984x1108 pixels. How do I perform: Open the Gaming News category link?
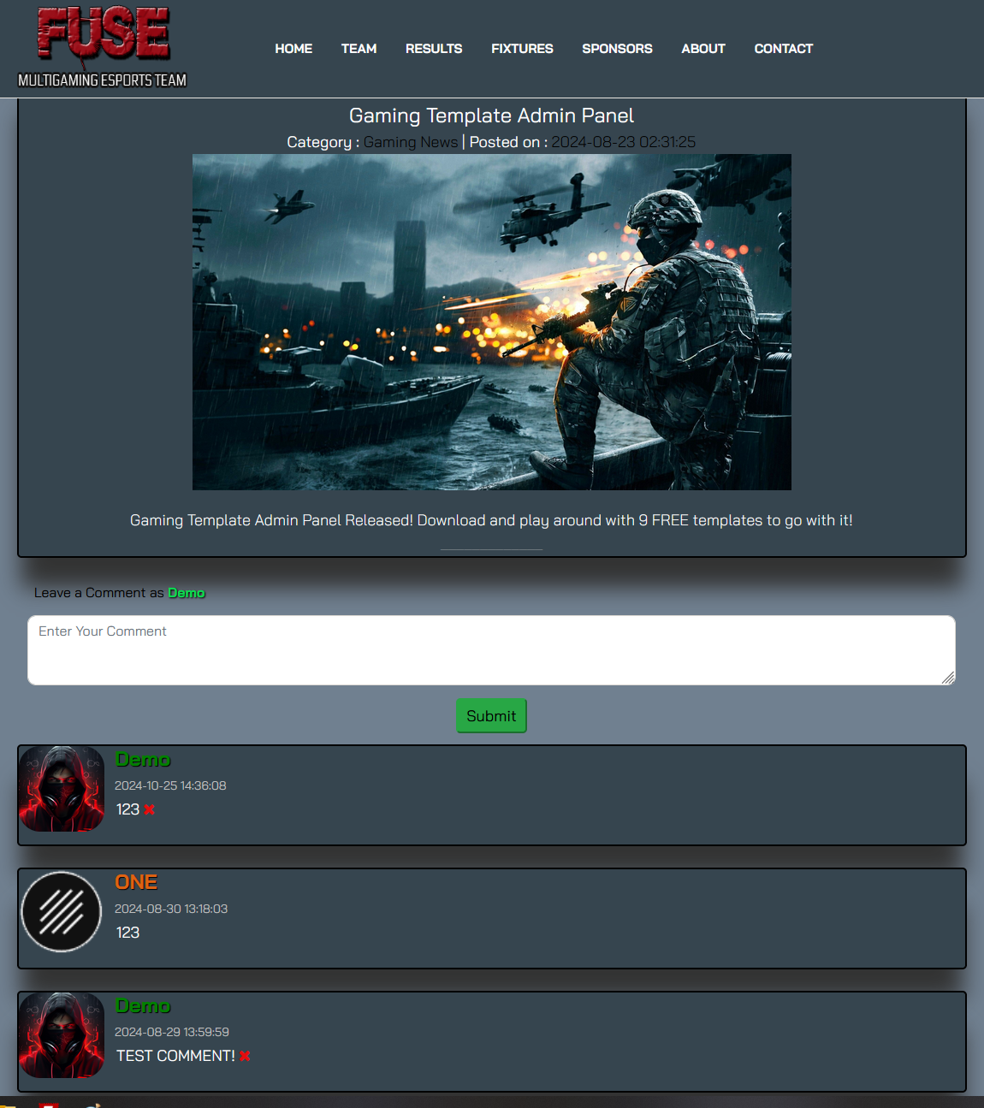(x=411, y=142)
